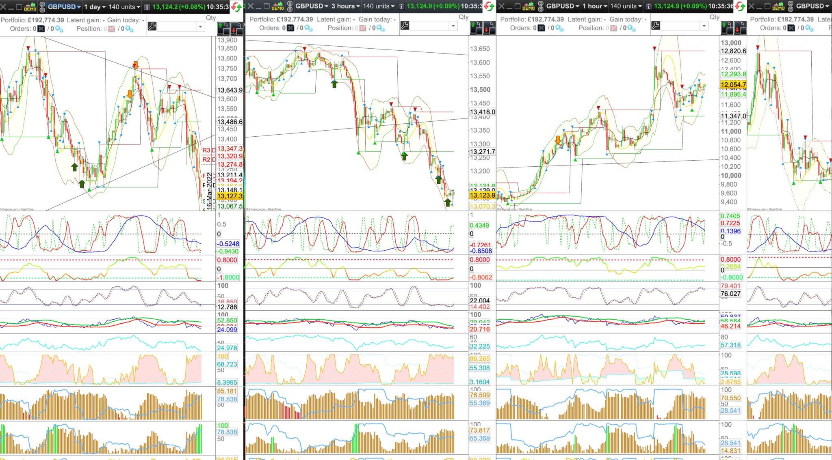Screen dimensions: 832x460
Task: Click orders settings gear in 3 hours chart
Action: click(308, 28)
